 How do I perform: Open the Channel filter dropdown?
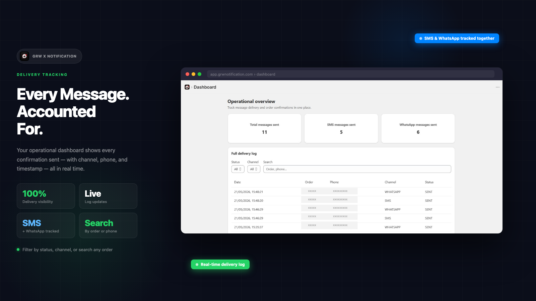(254, 169)
